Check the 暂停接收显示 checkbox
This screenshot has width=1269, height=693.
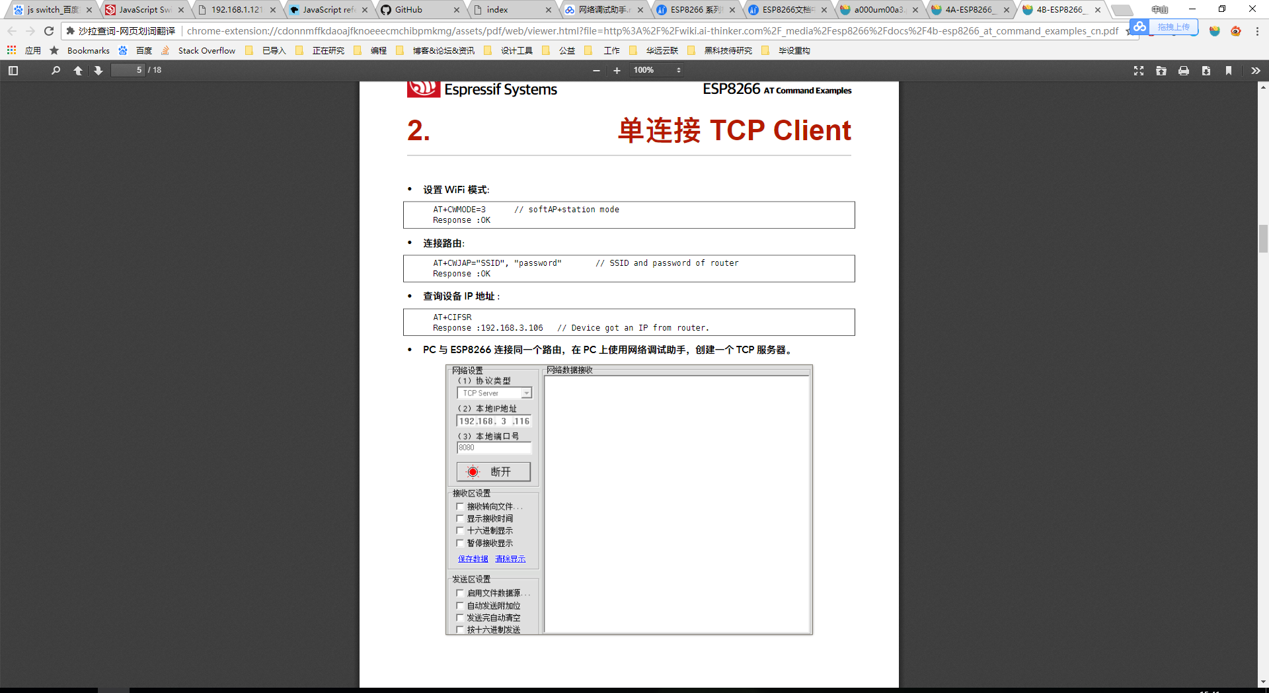(460, 544)
